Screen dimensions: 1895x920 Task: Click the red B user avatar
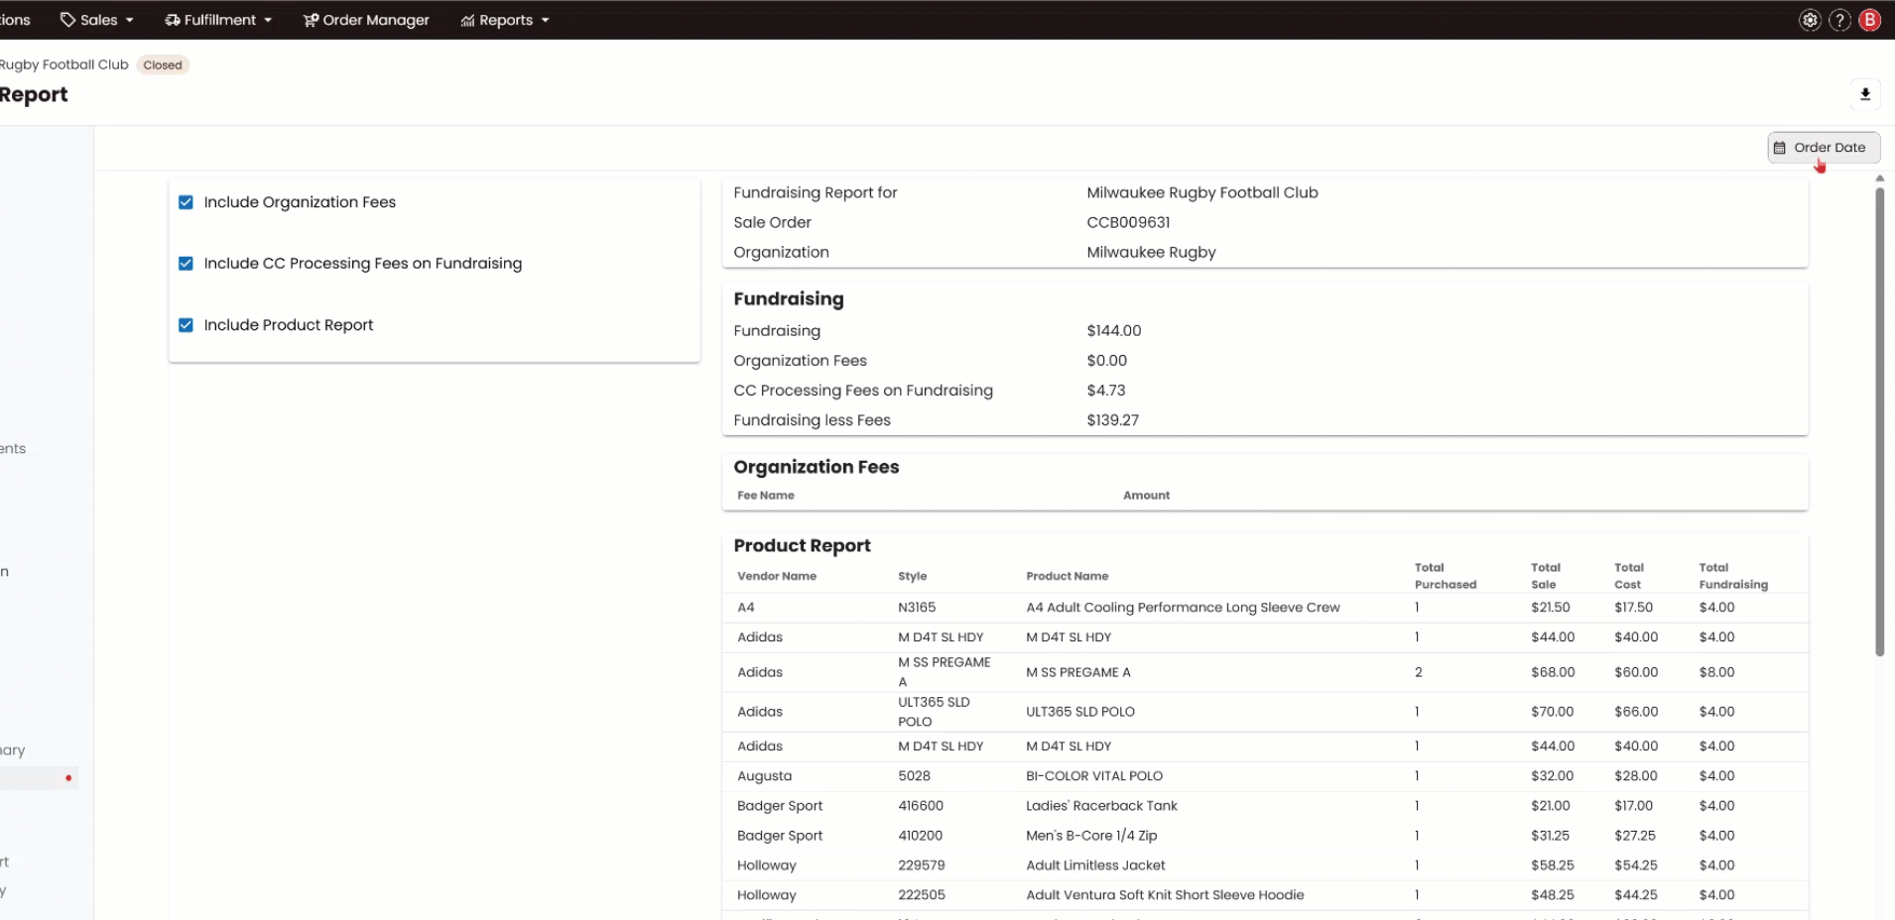point(1870,20)
